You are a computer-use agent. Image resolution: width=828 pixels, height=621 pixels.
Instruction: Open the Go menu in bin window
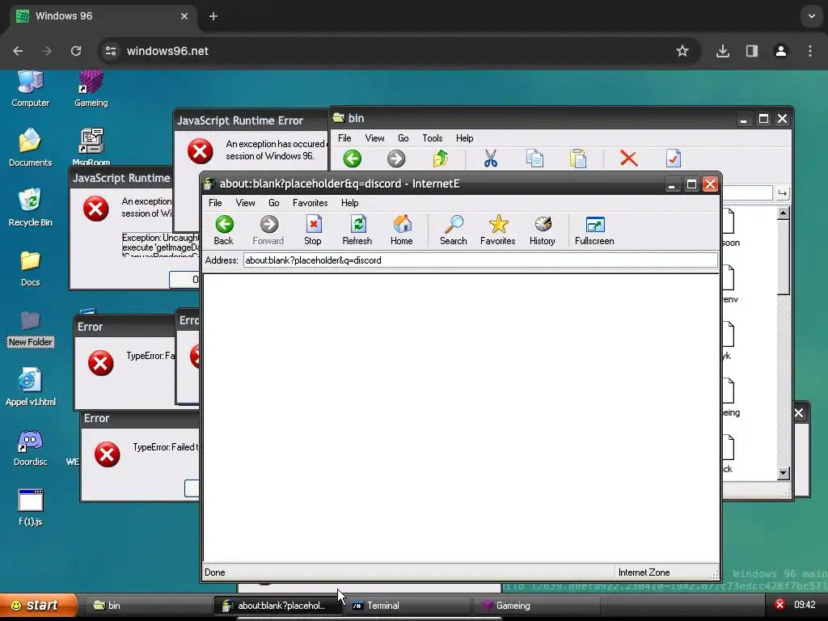pos(403,137)
